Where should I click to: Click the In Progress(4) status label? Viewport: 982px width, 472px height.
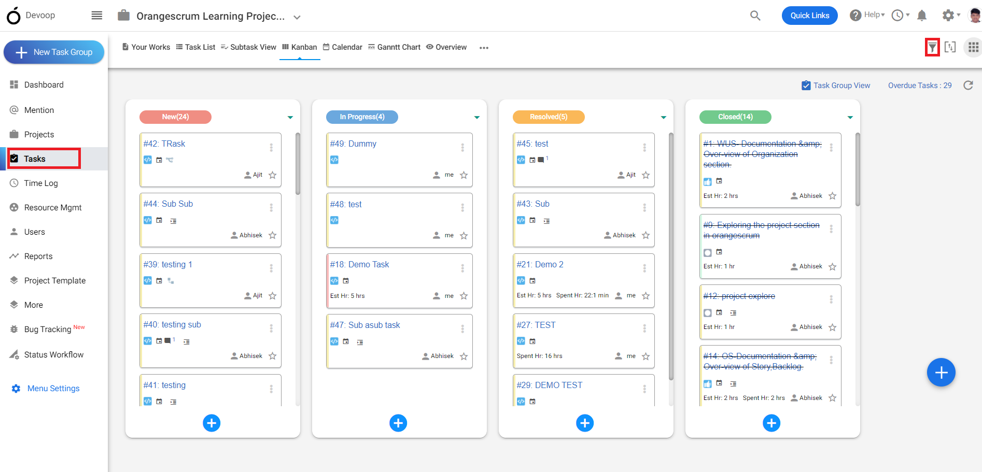point(362,117)
